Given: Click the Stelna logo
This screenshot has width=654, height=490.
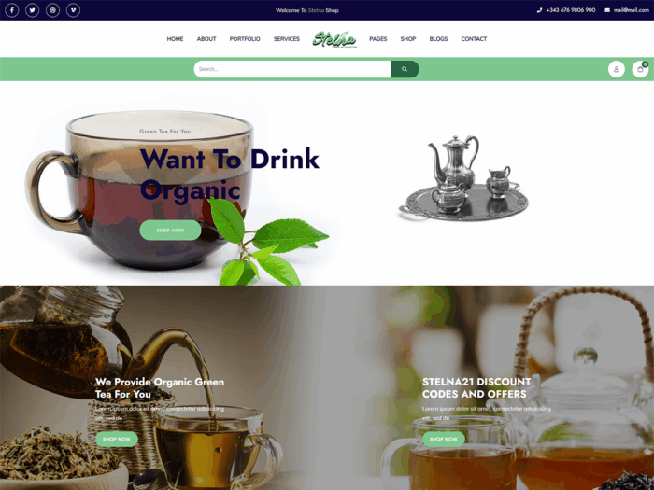Looking at the screenshot, I should 334,39.
